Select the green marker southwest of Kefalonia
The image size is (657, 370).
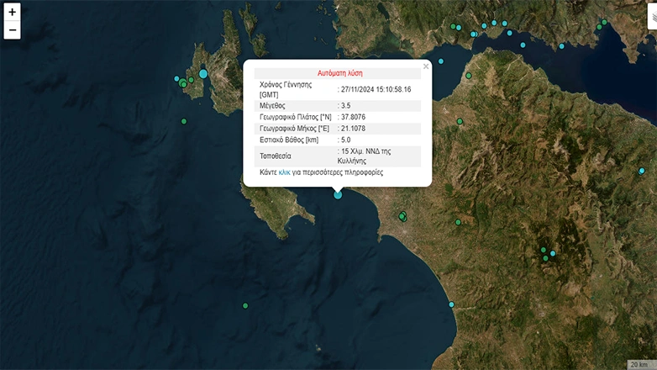point(184,121)
